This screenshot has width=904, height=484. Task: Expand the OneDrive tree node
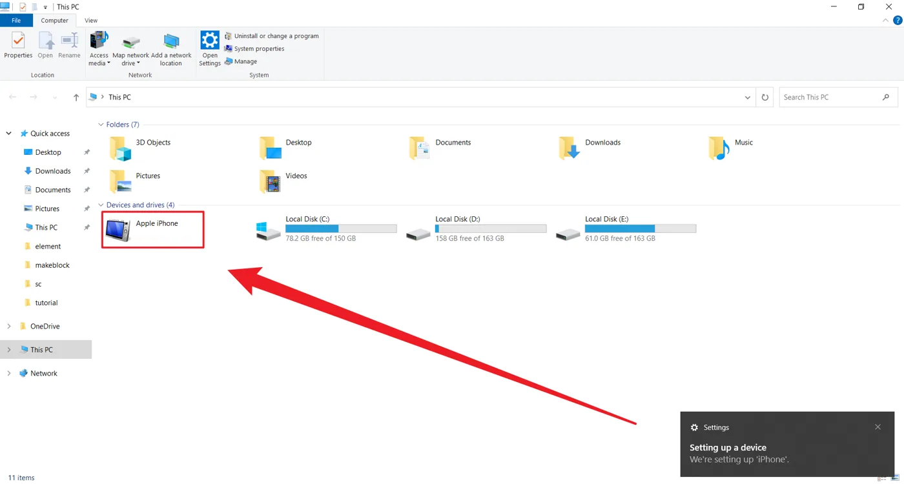click(9, 327)
